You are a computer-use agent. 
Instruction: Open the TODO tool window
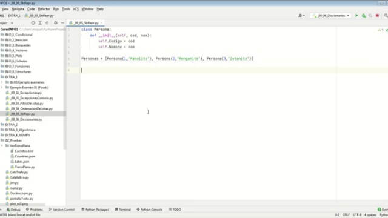(x=175, y=210)
